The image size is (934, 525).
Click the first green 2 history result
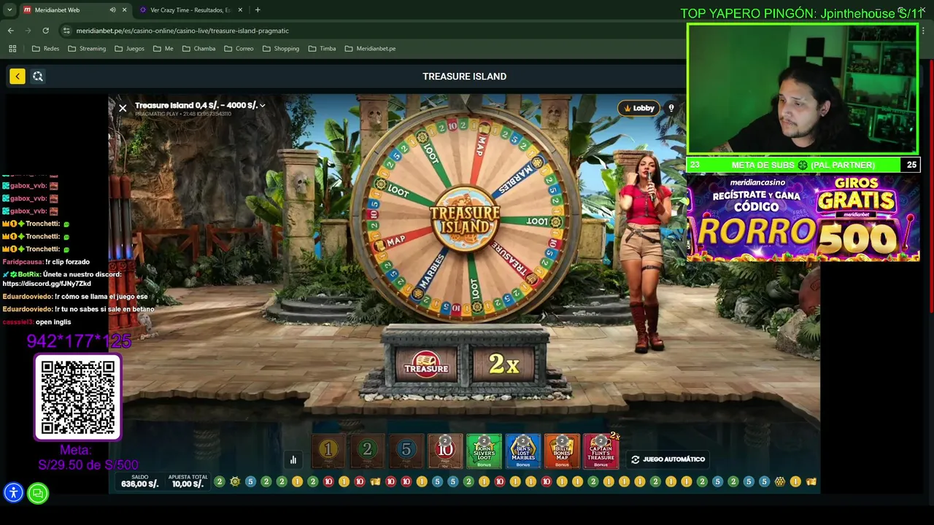pos(219,481)
